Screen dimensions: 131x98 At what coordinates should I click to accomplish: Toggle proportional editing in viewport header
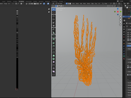pos(119,4)
